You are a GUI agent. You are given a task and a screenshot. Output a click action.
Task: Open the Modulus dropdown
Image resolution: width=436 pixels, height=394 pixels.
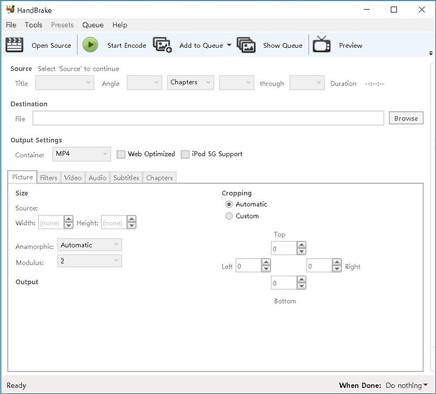90,261
